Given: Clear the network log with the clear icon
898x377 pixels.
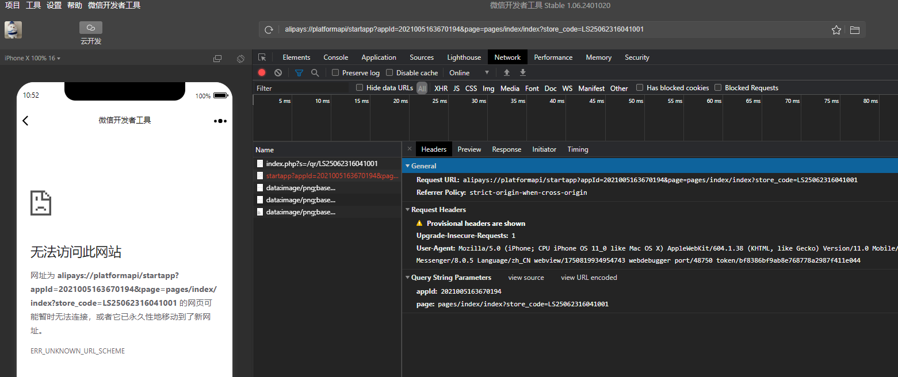Looking at the screenshot, I should click(278, 73).
